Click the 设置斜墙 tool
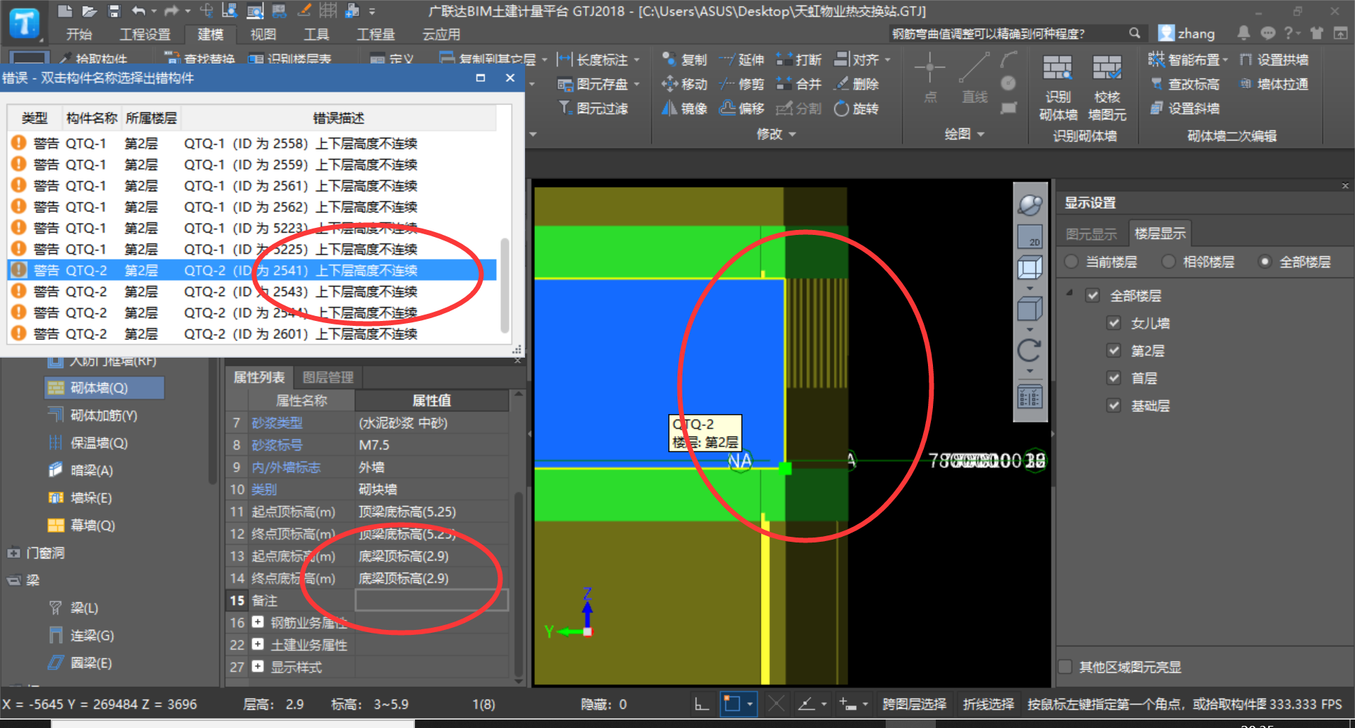The height and width of the screenshot is (728, 1355). tap(1186, 108)
